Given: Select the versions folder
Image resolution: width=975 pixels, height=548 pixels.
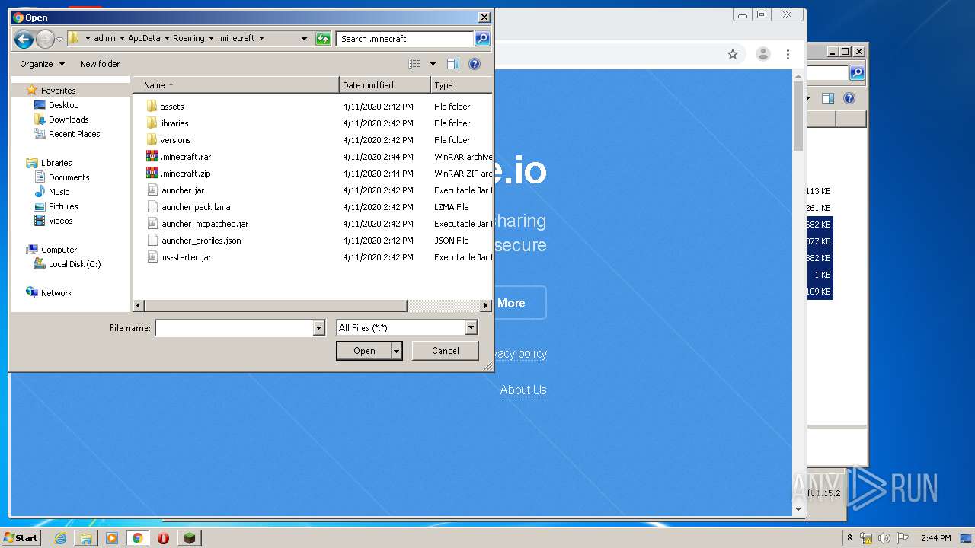Looking at the screenshot, I should 175,140.
